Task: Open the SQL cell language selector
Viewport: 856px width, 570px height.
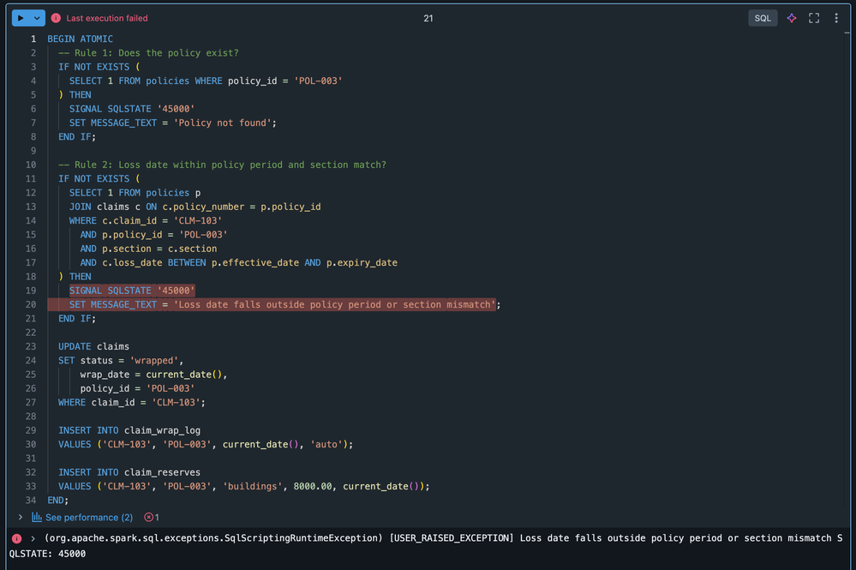Action: 763,18
